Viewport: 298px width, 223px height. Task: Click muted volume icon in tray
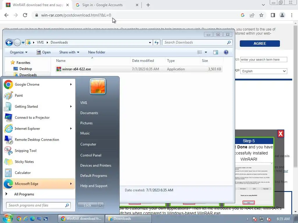coord(269,219)
